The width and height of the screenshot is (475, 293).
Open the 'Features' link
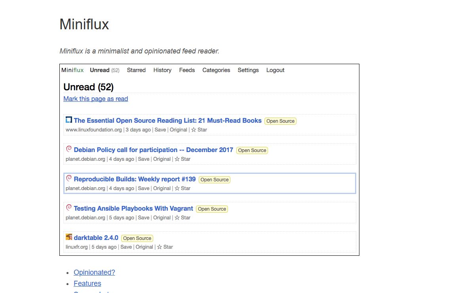click(x=87, y=283)
